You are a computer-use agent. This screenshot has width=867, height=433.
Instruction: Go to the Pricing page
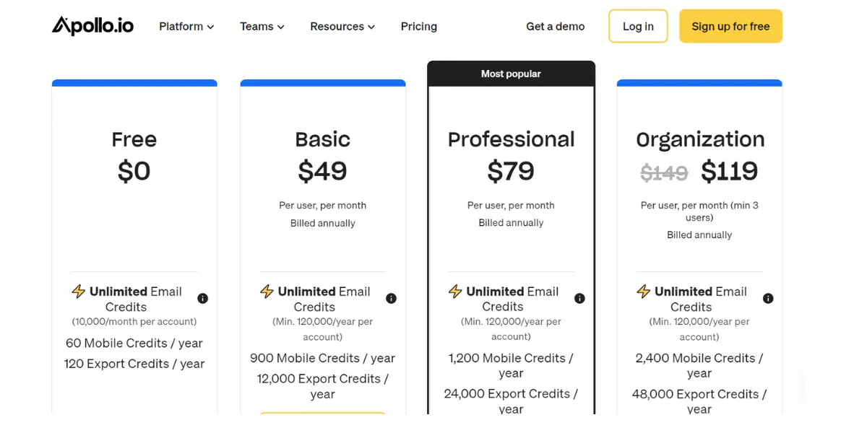[419, 27]
